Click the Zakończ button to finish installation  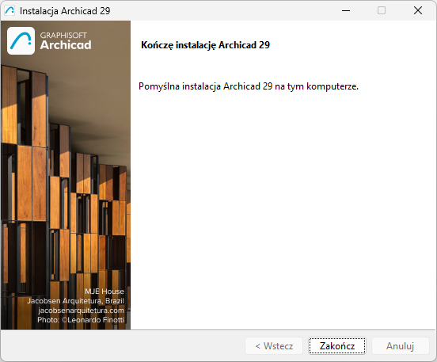click(337, 346)
